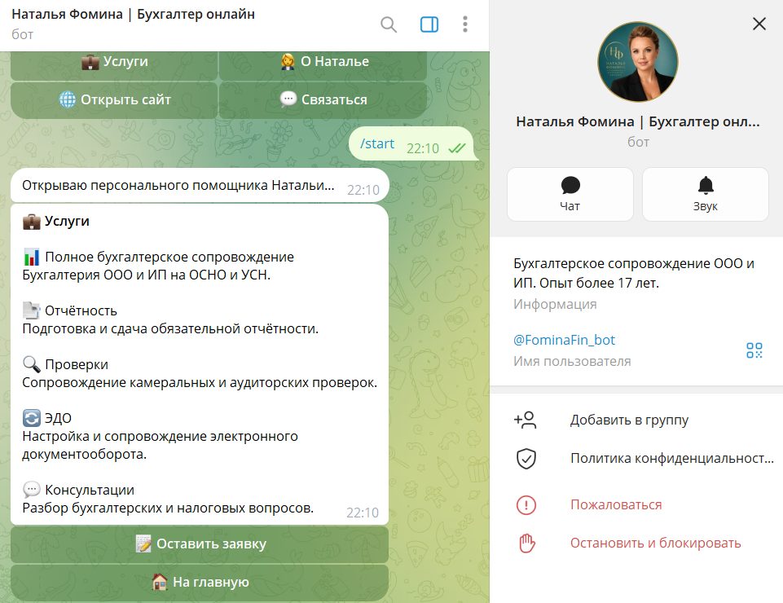Click text 'Сопровождение камеральных и аудиторских проверок.'

(x=200, y=383)
